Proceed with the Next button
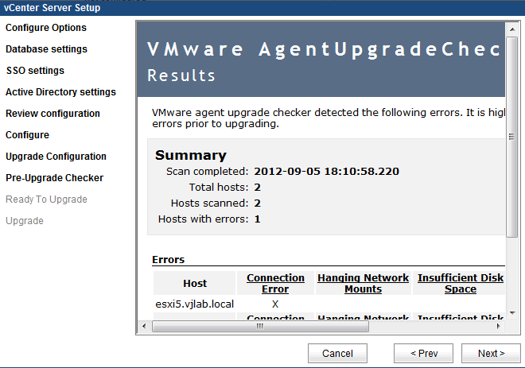Image resolution: width=525 pixels, height=368 pixels. click(x=491, y=354)
